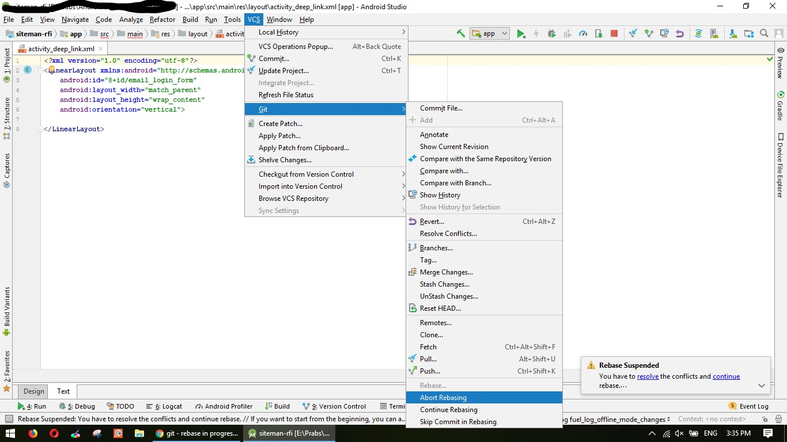The image size is (787, 442).
Task: Toggle the Device File Explorer panel
Action: pyautogui.click(x=781, y=154)
